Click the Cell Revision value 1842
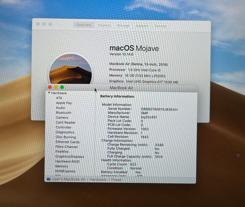Viewport: 245px width, 207px height. [x=145, y=137]
